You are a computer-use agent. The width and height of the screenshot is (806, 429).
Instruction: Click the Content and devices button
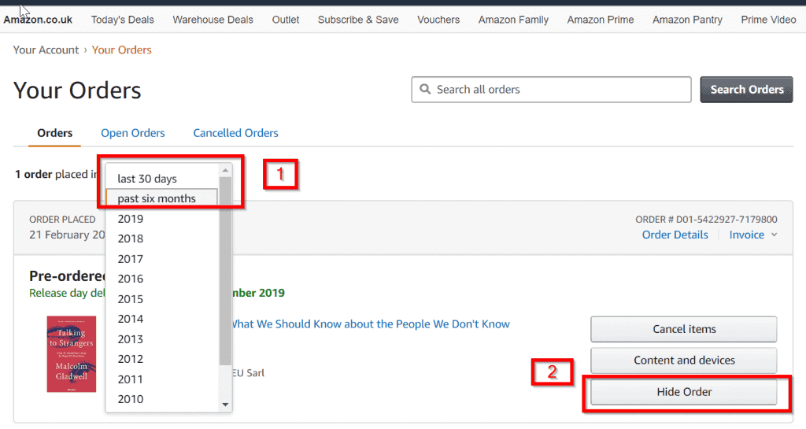pyautogui.click(x=684, y=361)
